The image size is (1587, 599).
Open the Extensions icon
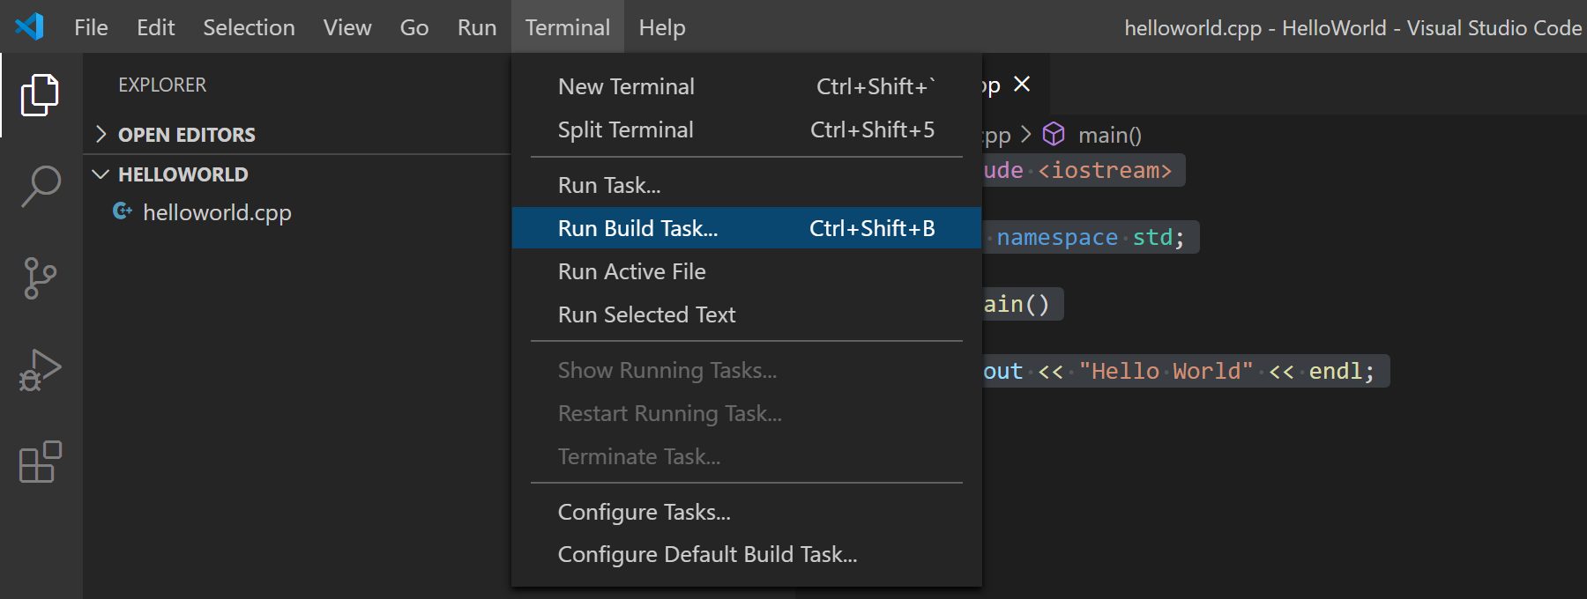(x=39, y=462)
